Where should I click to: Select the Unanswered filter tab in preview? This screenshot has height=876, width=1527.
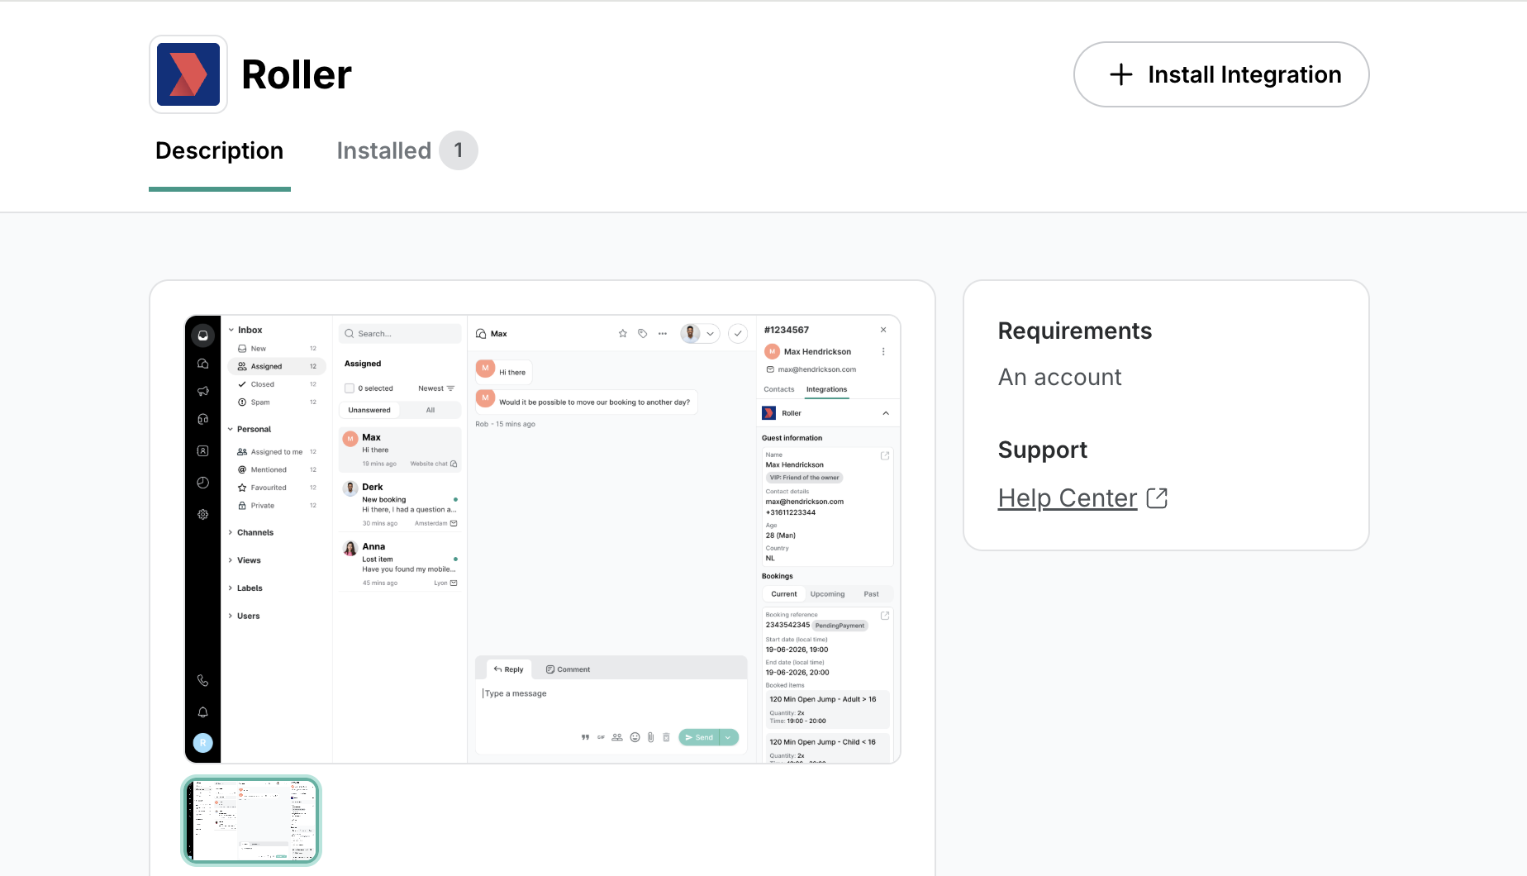point(369,410)
